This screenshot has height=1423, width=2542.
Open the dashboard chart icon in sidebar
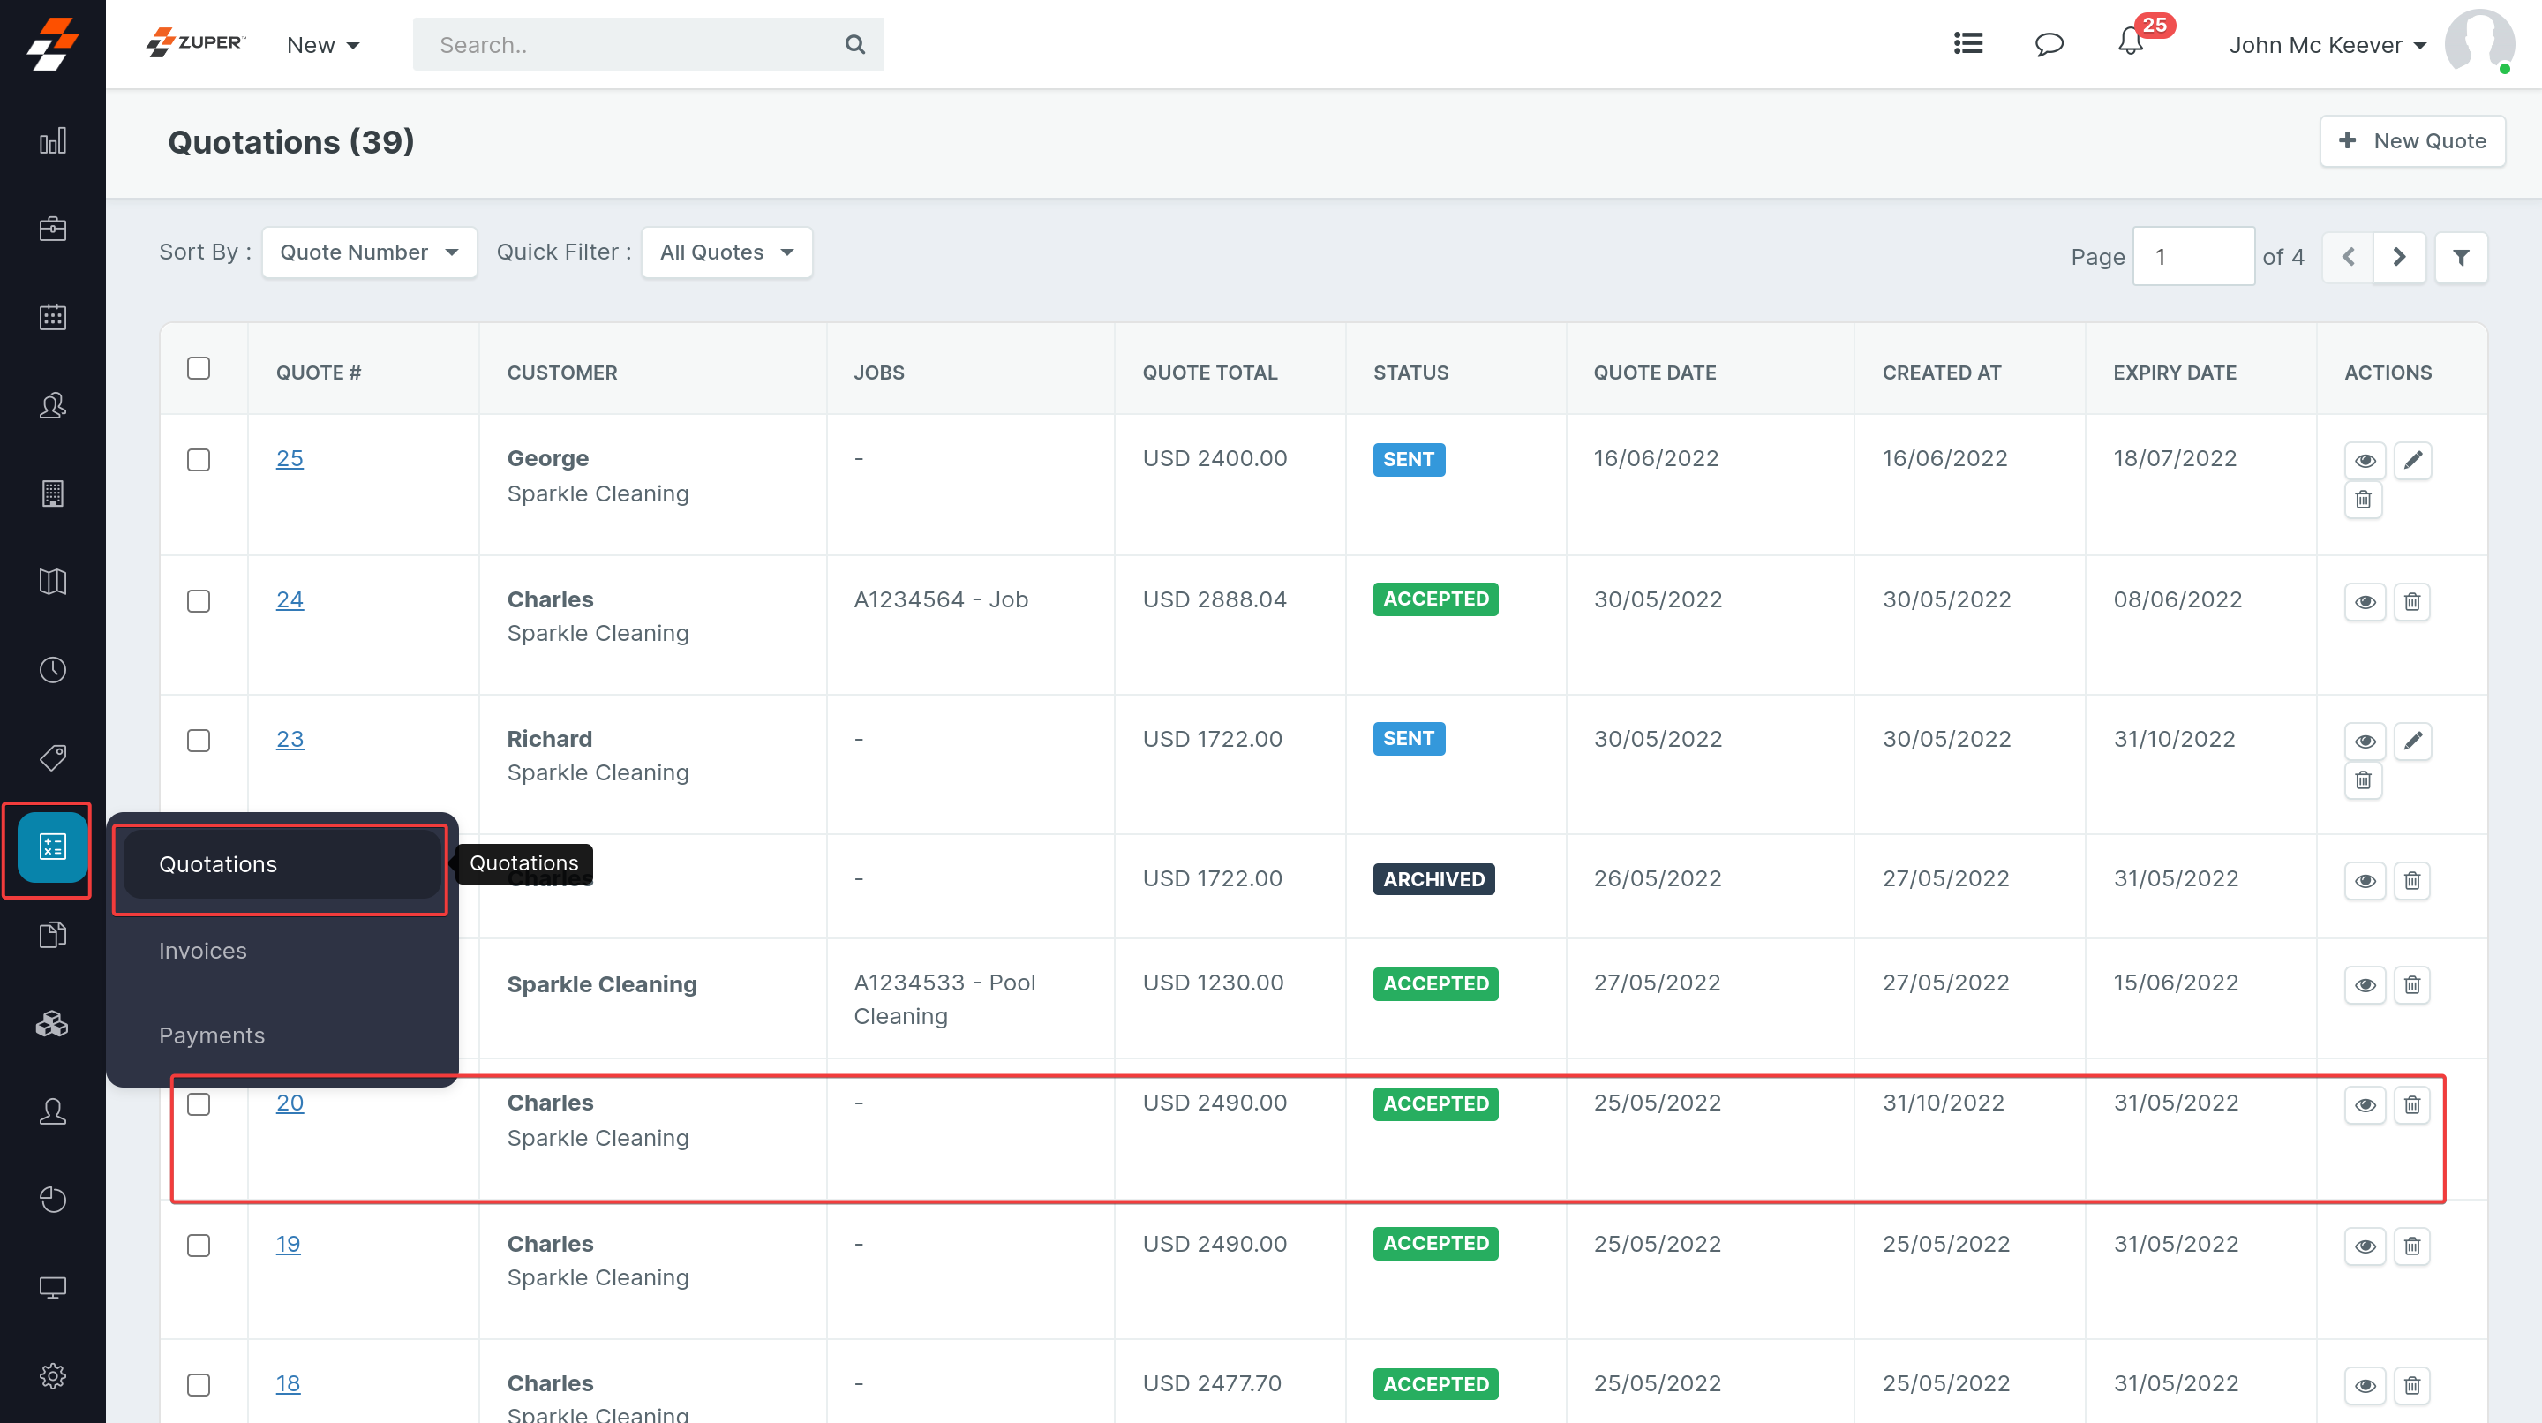(x=52, y=141)
